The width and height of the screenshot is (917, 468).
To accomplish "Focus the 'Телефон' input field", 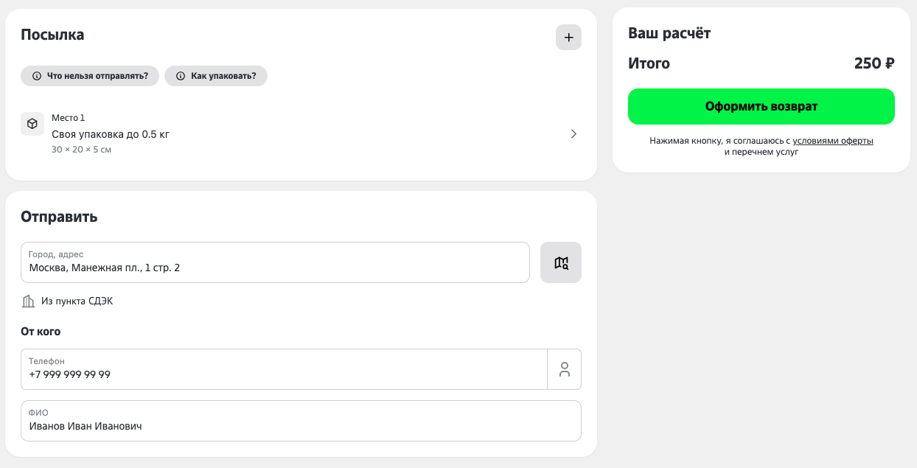I will click(284, 369).
